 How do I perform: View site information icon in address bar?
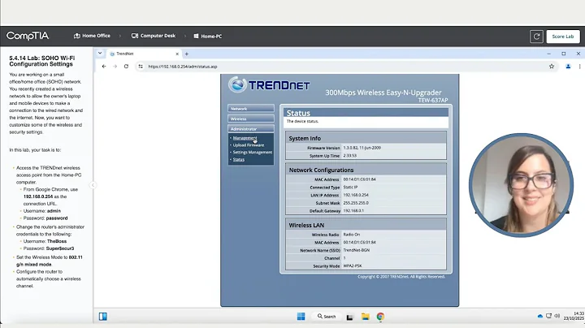coord(141,67)
